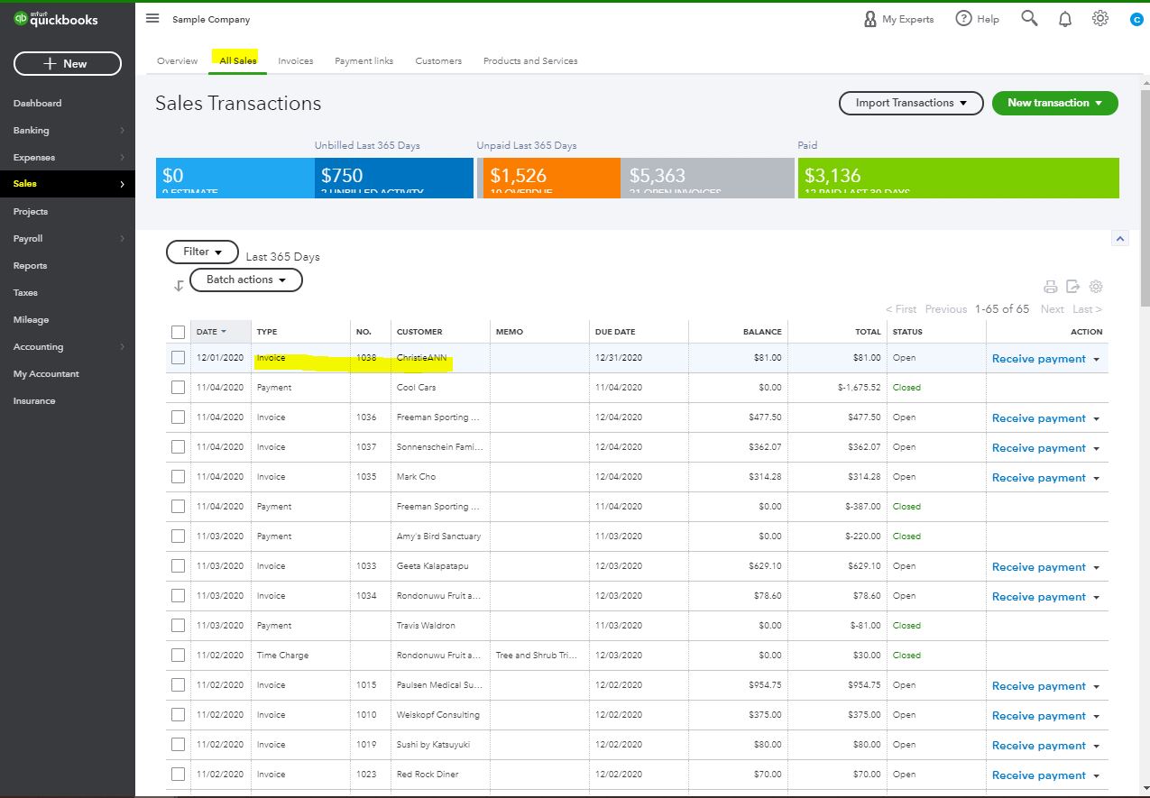Click the green $3,136 Paid bar
This screenshot has height=798, width=1150.
pos(959,178)
